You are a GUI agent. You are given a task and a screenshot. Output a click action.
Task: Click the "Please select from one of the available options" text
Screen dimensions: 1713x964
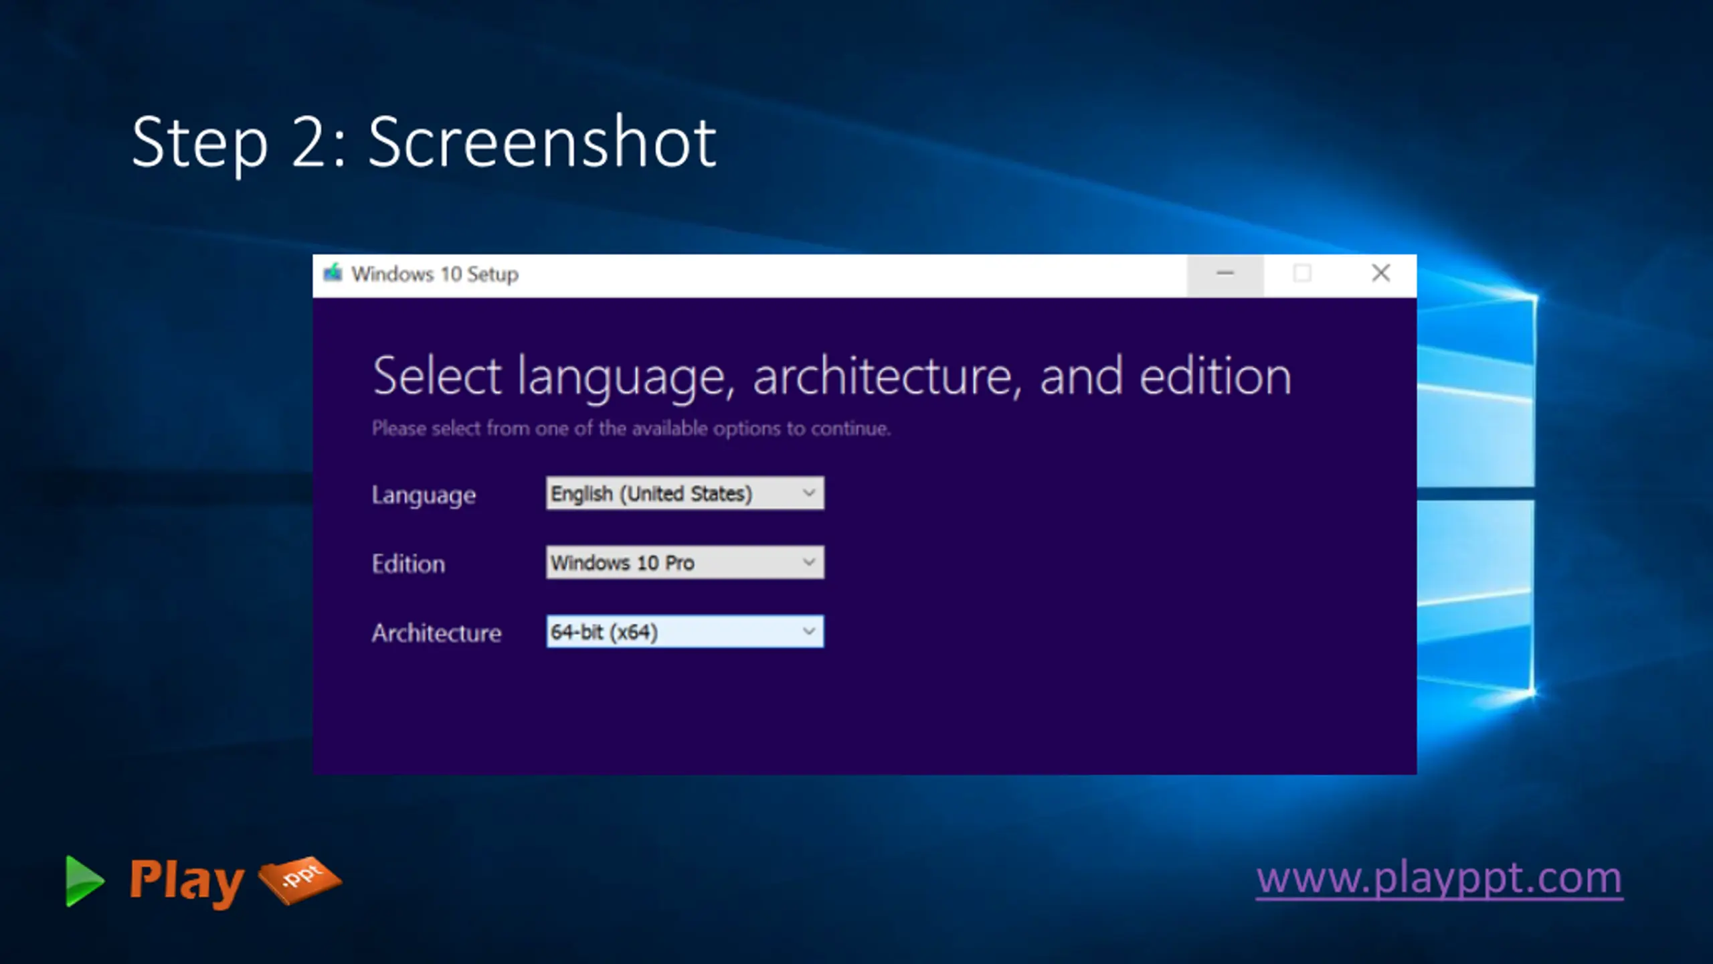click(x=631, y=428)
